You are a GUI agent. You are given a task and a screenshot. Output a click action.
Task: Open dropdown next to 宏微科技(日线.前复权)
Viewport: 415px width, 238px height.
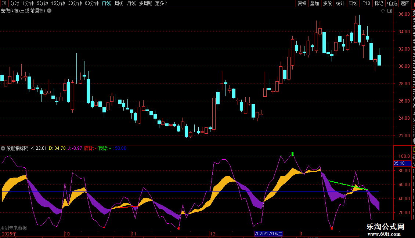click(x=49, y=11)
